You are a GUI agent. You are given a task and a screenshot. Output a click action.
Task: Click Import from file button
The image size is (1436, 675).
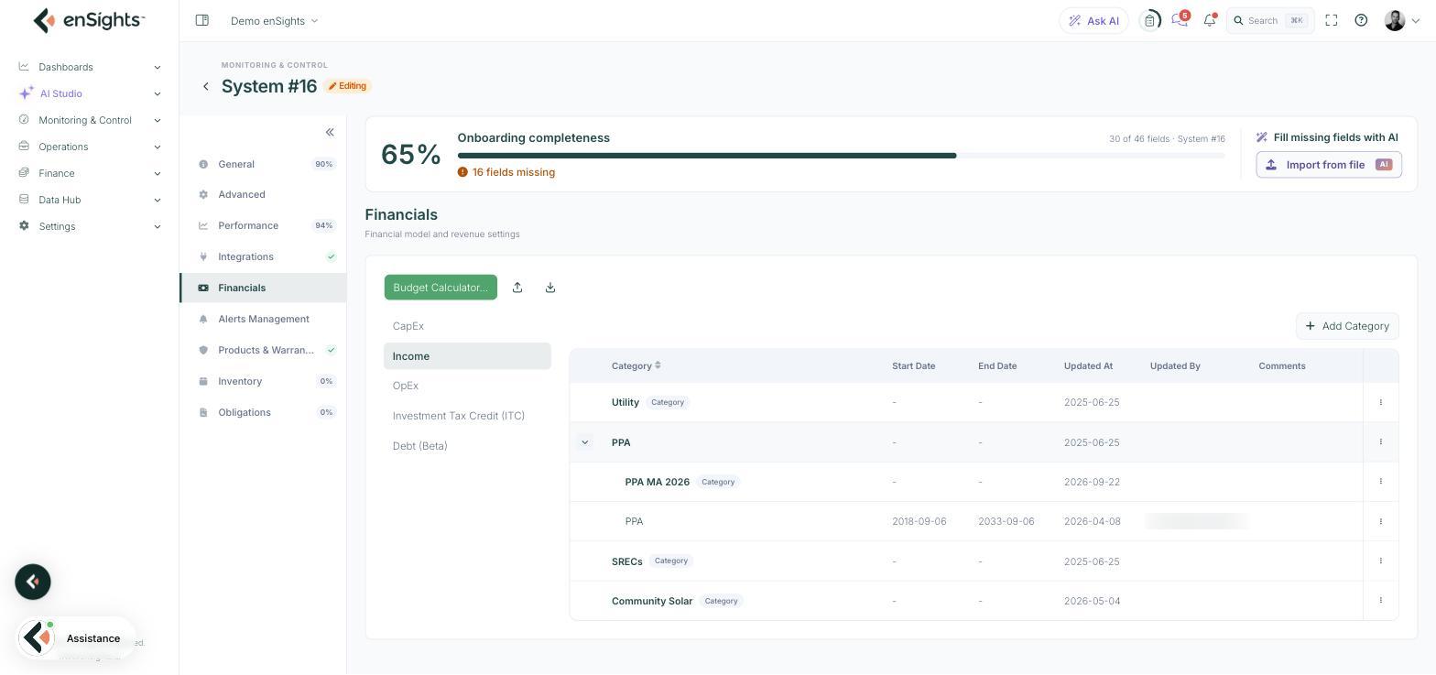pos(1329,165)
